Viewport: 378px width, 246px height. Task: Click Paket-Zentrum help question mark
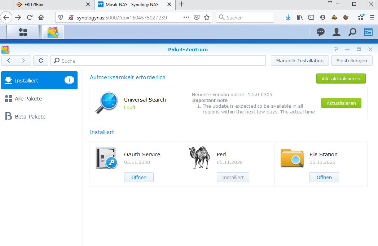(x=336, y=49)
